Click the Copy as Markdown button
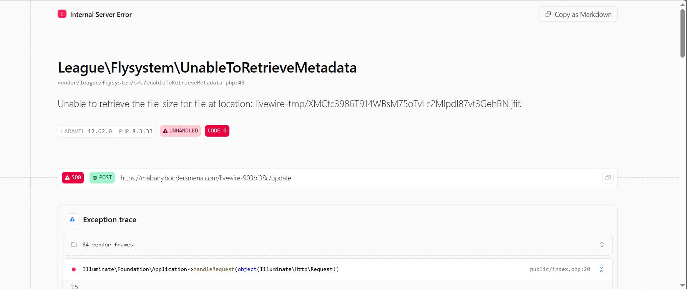The width and height of the screenshot is (687, 289). click(578, 14)
